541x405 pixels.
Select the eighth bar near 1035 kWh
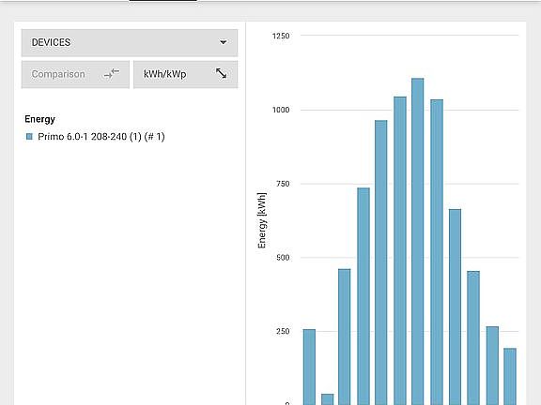(x=437, y=252)
